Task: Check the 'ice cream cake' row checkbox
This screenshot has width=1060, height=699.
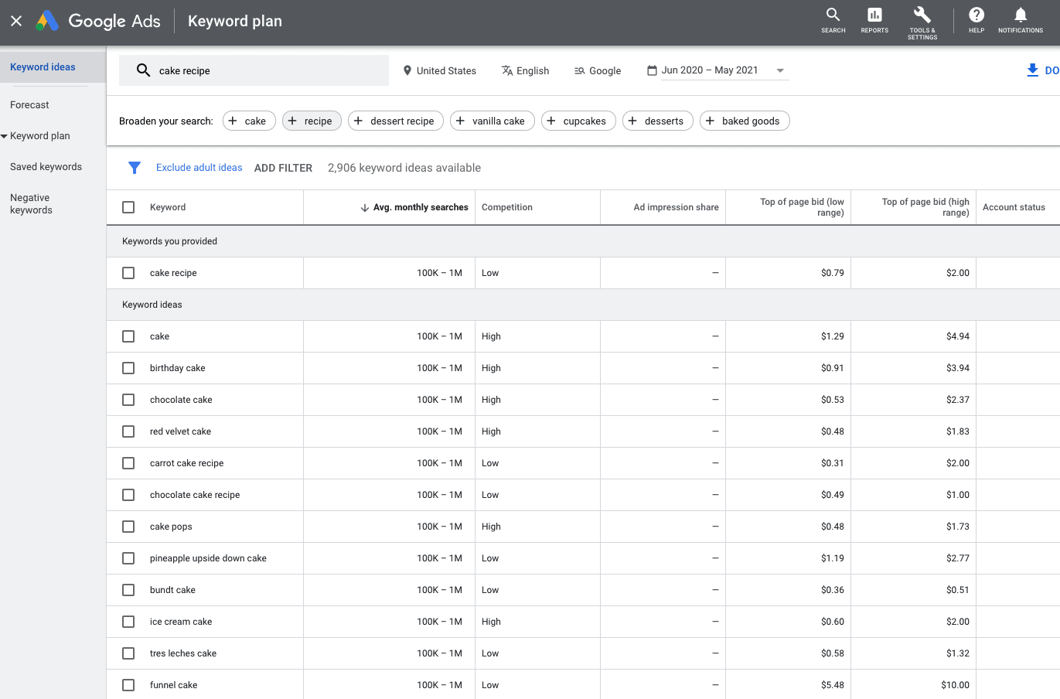Action: (128, 622)
